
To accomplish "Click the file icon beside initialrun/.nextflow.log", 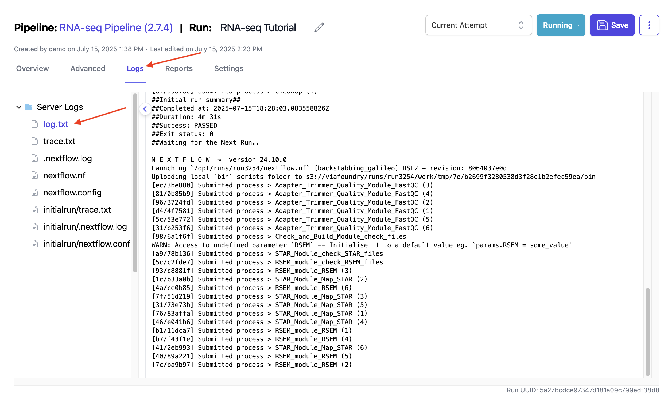I will pos(35,227).
